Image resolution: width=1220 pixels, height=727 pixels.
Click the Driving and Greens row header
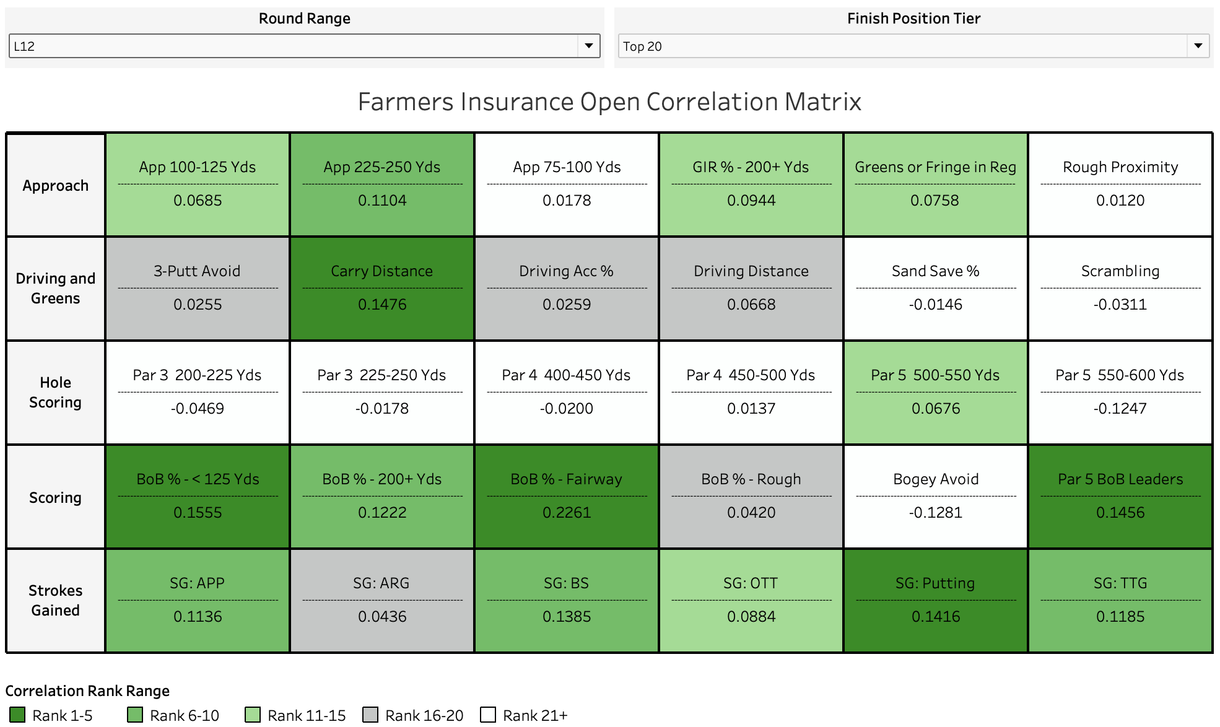(x=56, y=289)
